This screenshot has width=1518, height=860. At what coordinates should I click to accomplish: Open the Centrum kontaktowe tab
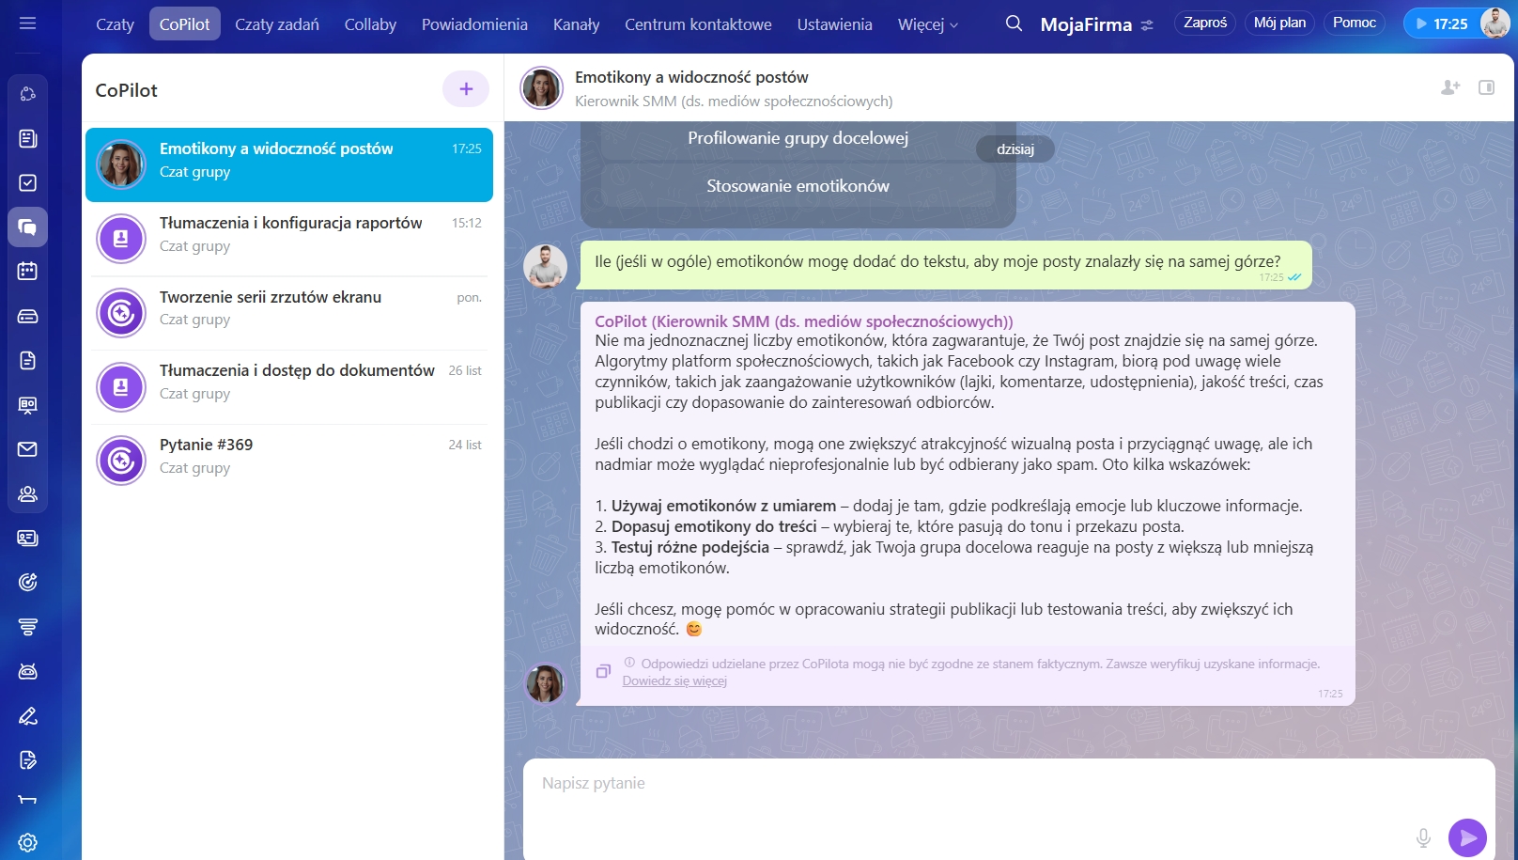coord(698,24)
